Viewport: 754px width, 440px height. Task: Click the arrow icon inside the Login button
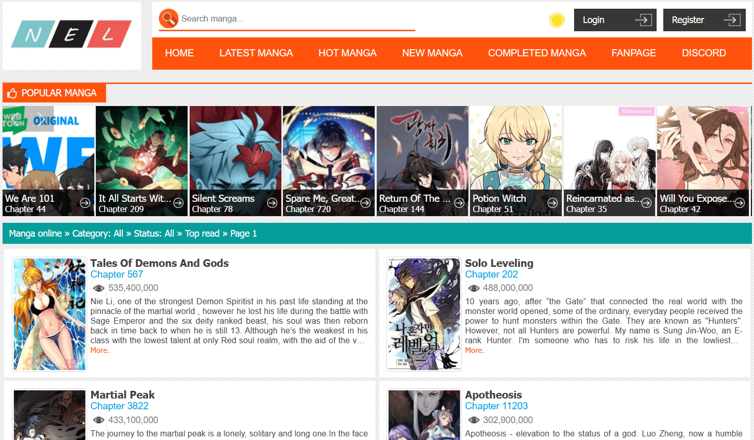643,20
